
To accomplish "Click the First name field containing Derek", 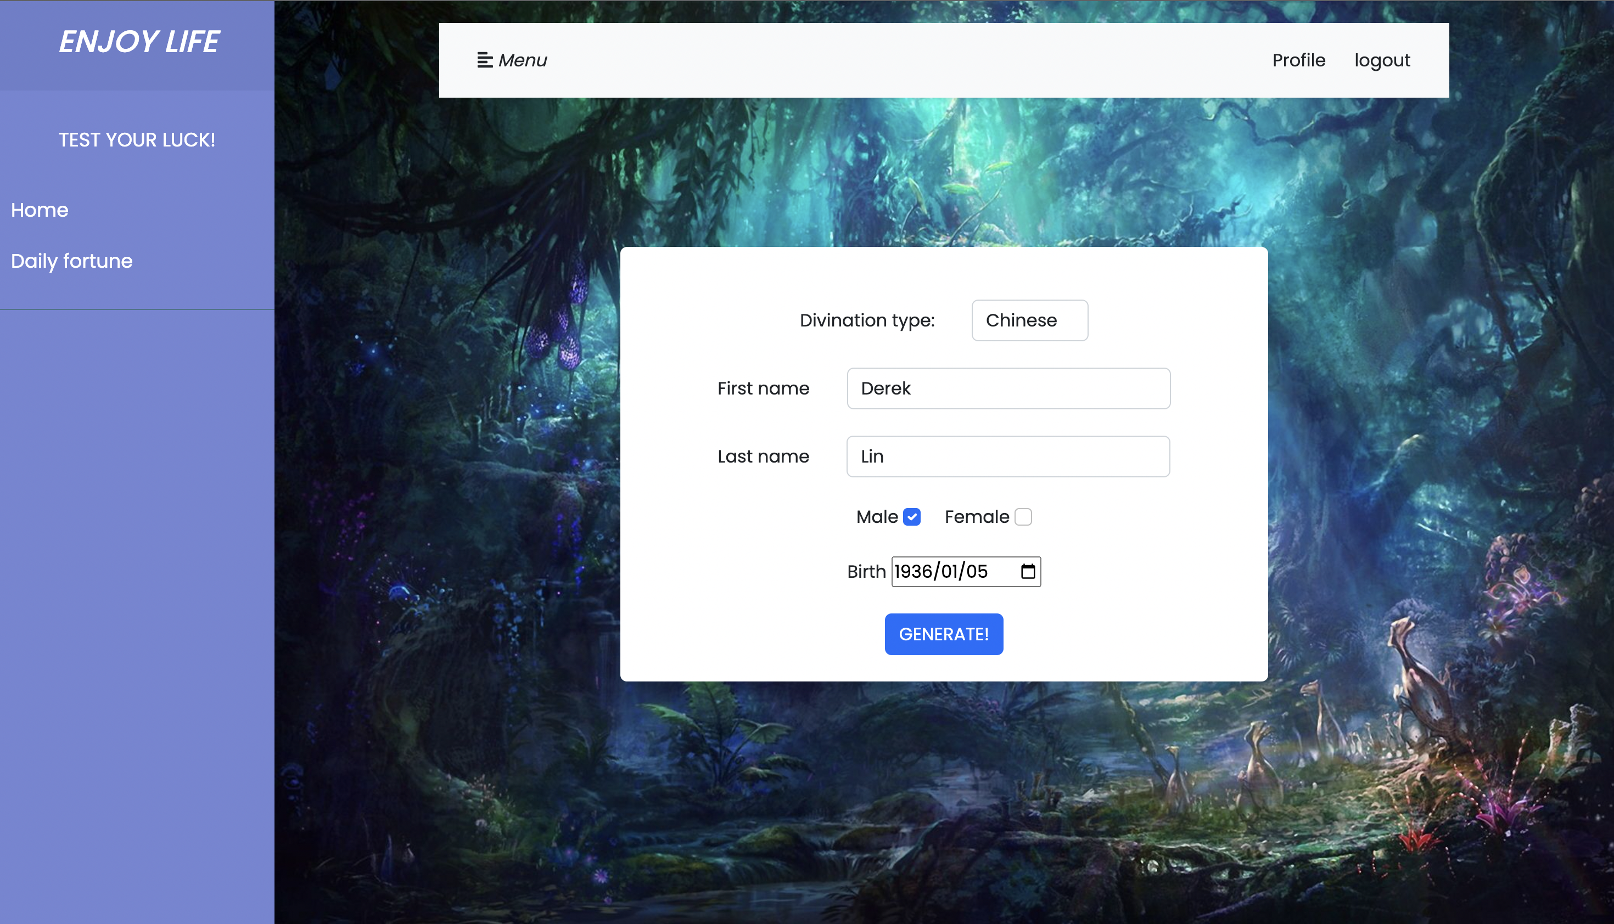I will click(1008, 388).
